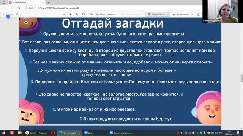Open volume control in the tray

pos(216,133)
